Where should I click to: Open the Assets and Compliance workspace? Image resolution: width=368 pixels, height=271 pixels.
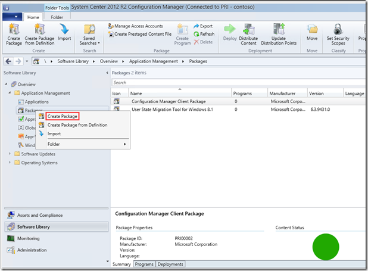tap(57, 215)
